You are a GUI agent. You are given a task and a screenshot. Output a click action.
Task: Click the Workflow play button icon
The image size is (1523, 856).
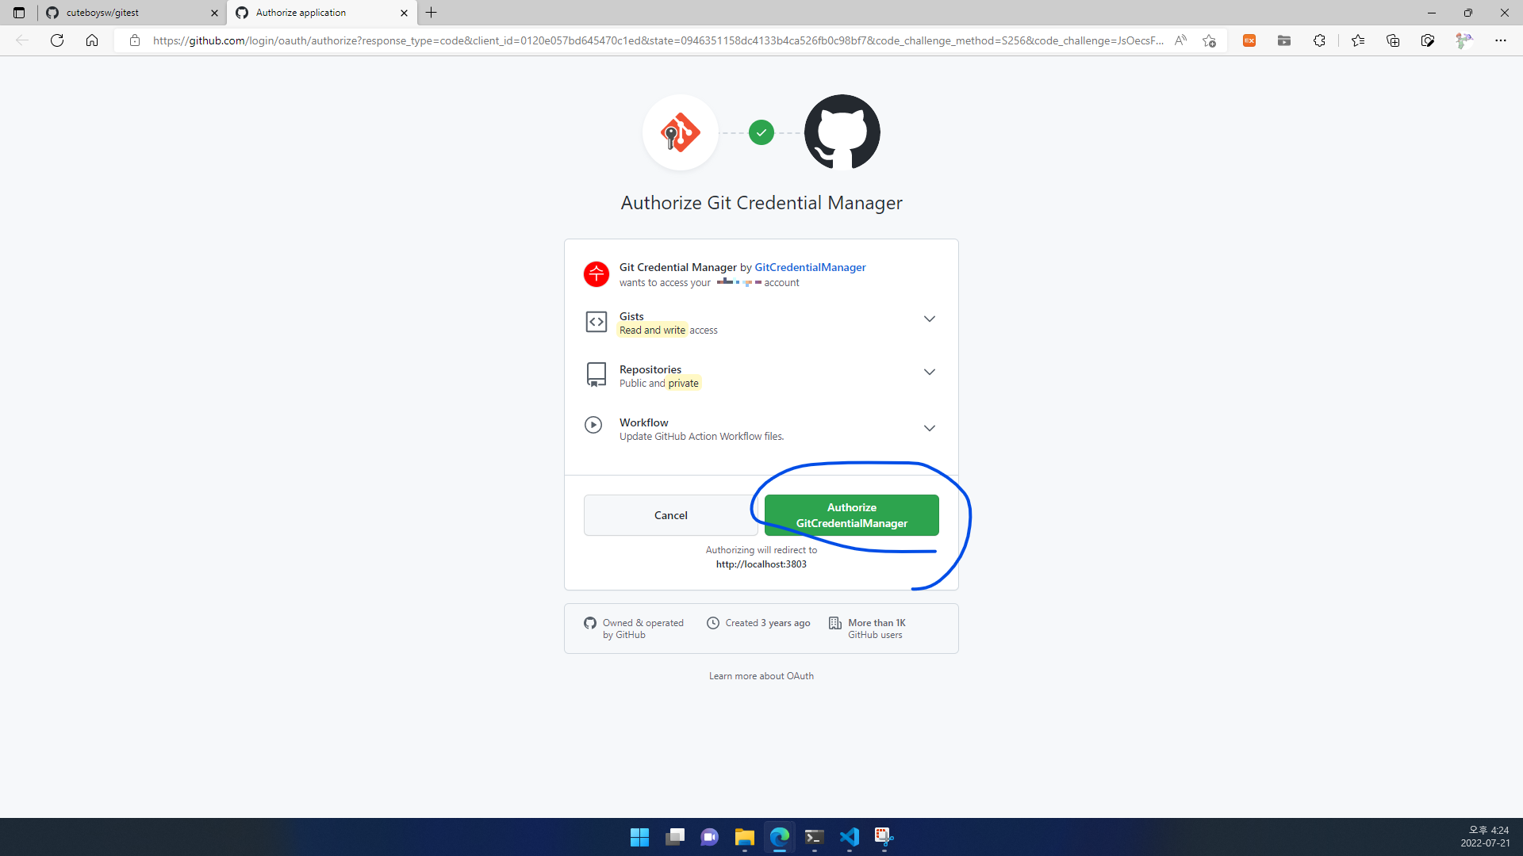point(595,426)
